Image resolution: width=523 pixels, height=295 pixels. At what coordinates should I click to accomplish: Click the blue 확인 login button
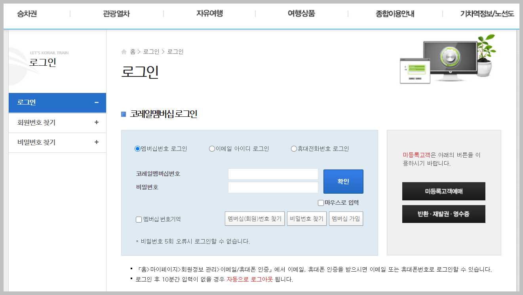[343, 181]
